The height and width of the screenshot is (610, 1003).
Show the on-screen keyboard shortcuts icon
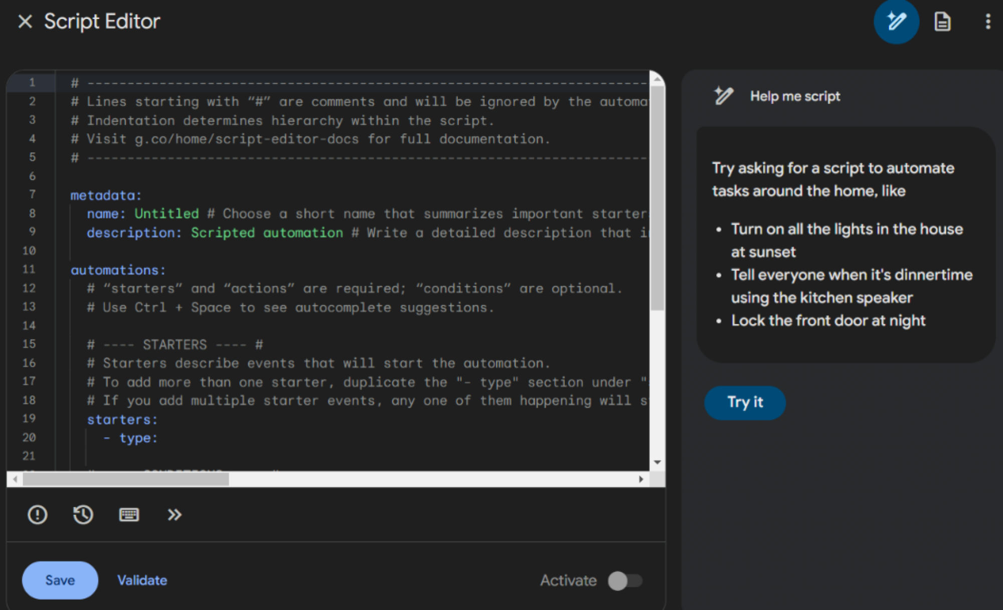click(129, 515)
